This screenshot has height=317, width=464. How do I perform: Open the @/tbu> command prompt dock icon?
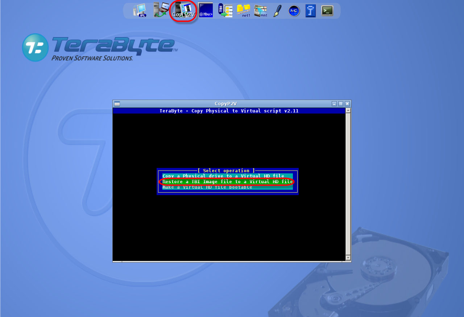[206, 10]
